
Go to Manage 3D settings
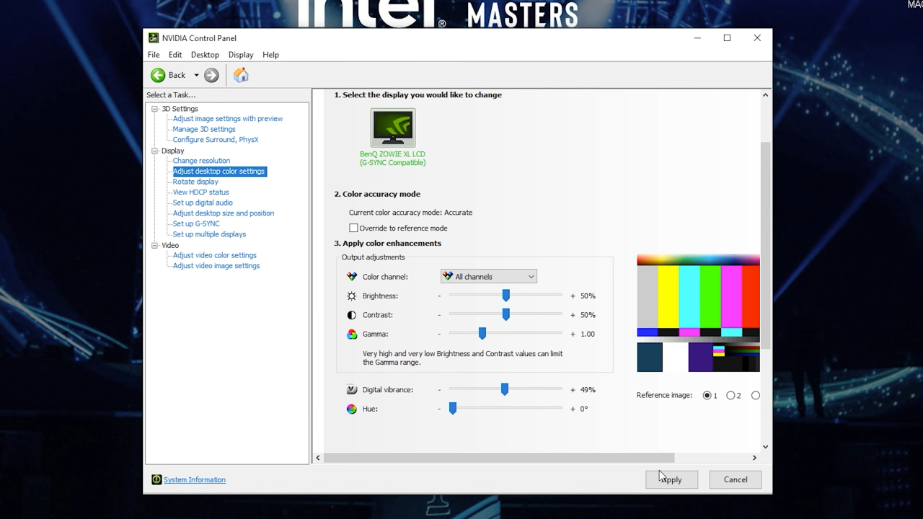pos(204,130)
